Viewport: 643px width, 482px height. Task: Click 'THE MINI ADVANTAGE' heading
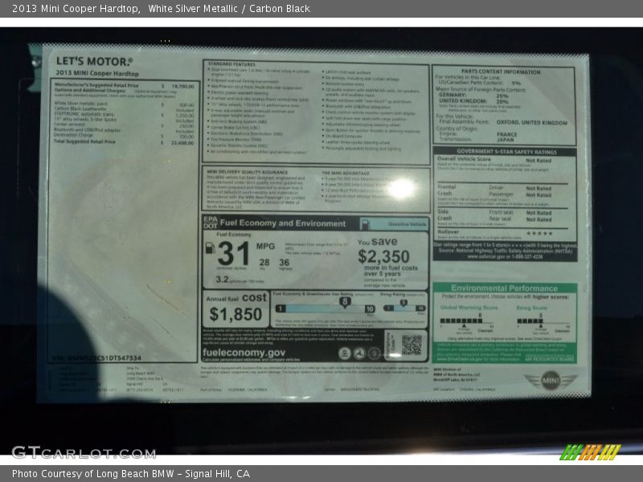click(346, 173)
